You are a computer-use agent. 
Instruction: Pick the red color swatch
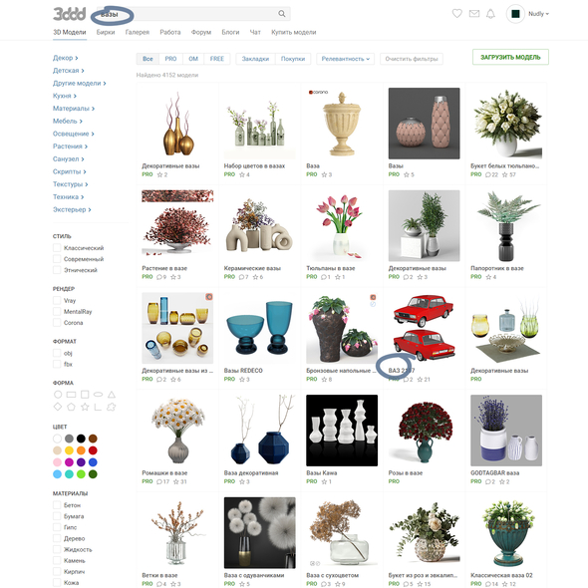click(x=93, y=450)
